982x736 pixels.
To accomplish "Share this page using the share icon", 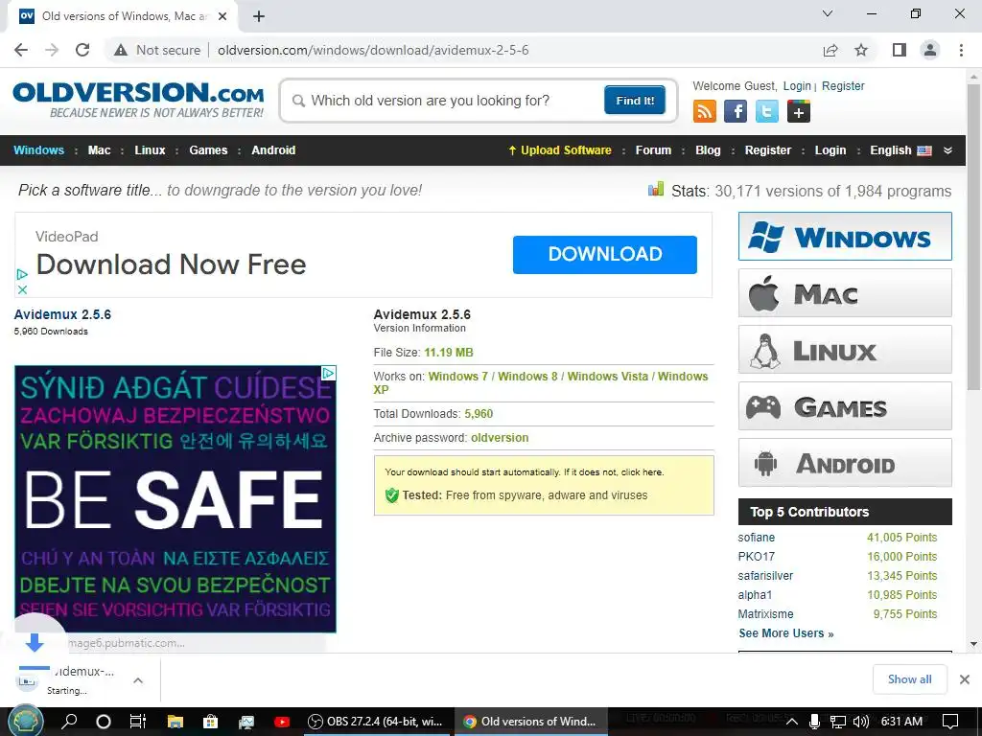I will pos(830,50).
